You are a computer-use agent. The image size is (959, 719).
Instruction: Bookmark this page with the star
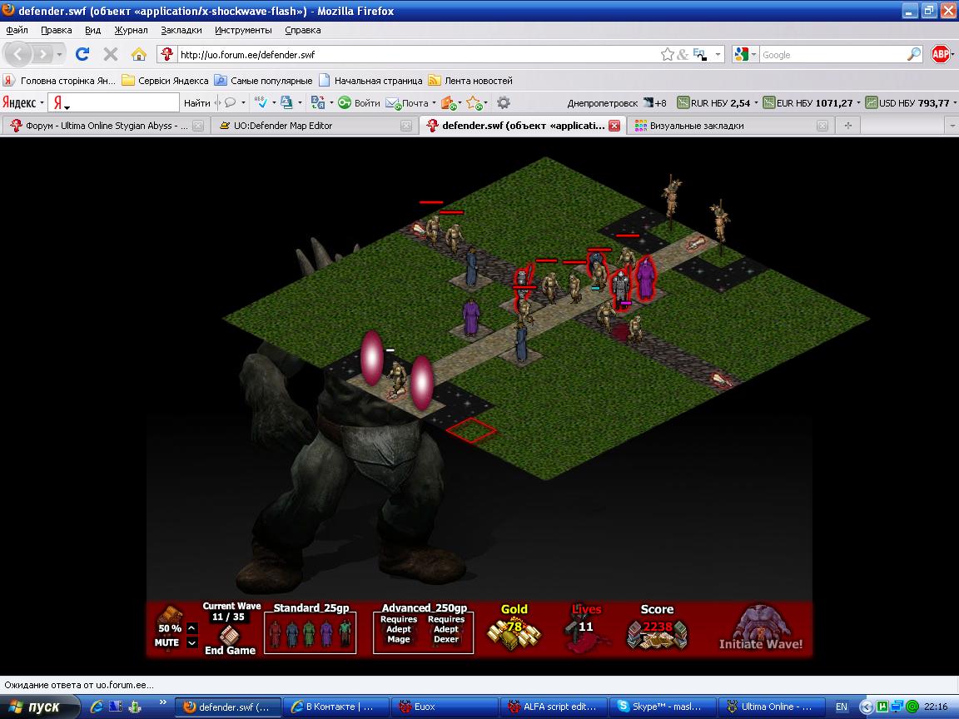(668, 54)
